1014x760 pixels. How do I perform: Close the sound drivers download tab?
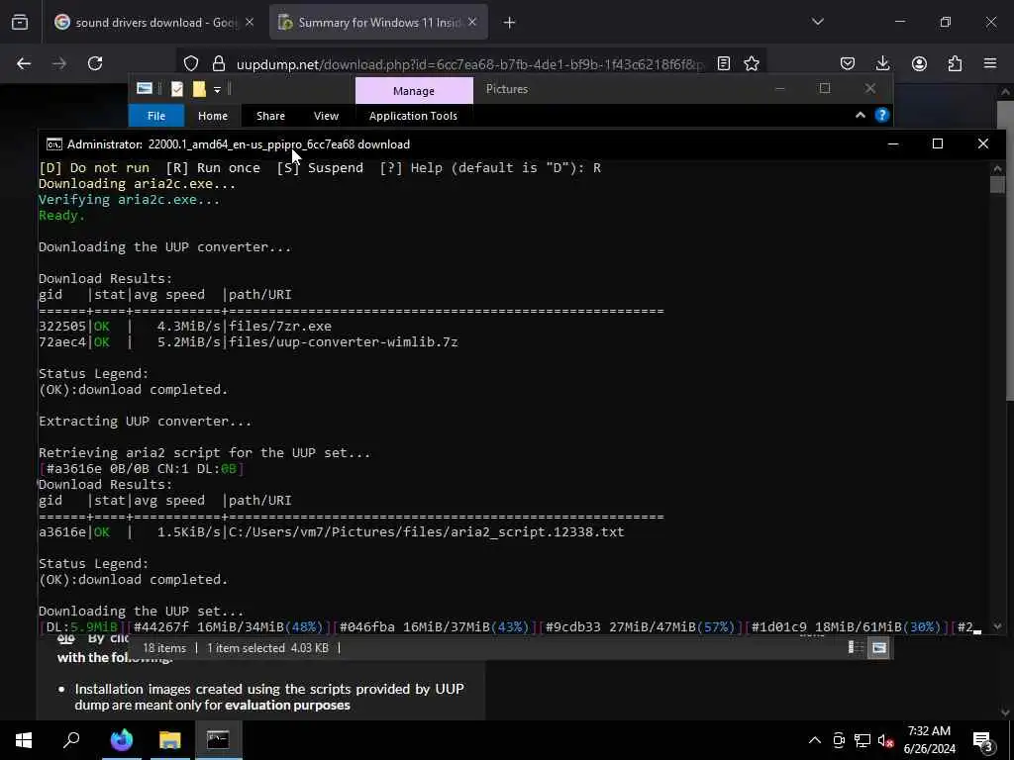[250, 23]
